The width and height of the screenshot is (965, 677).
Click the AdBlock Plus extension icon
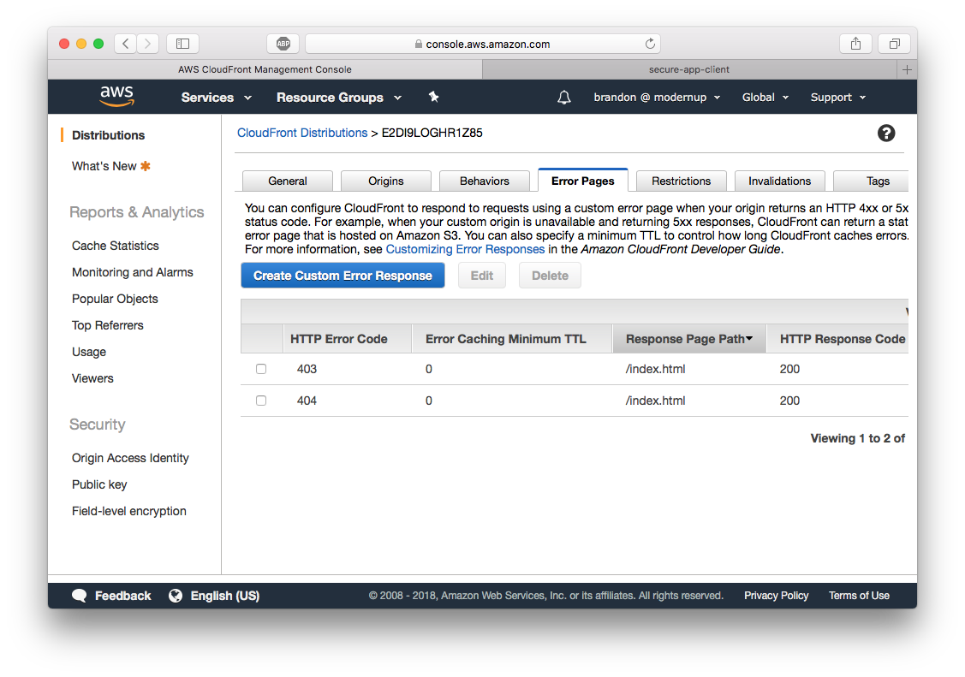pyautogui.click(x=283, y=44)
